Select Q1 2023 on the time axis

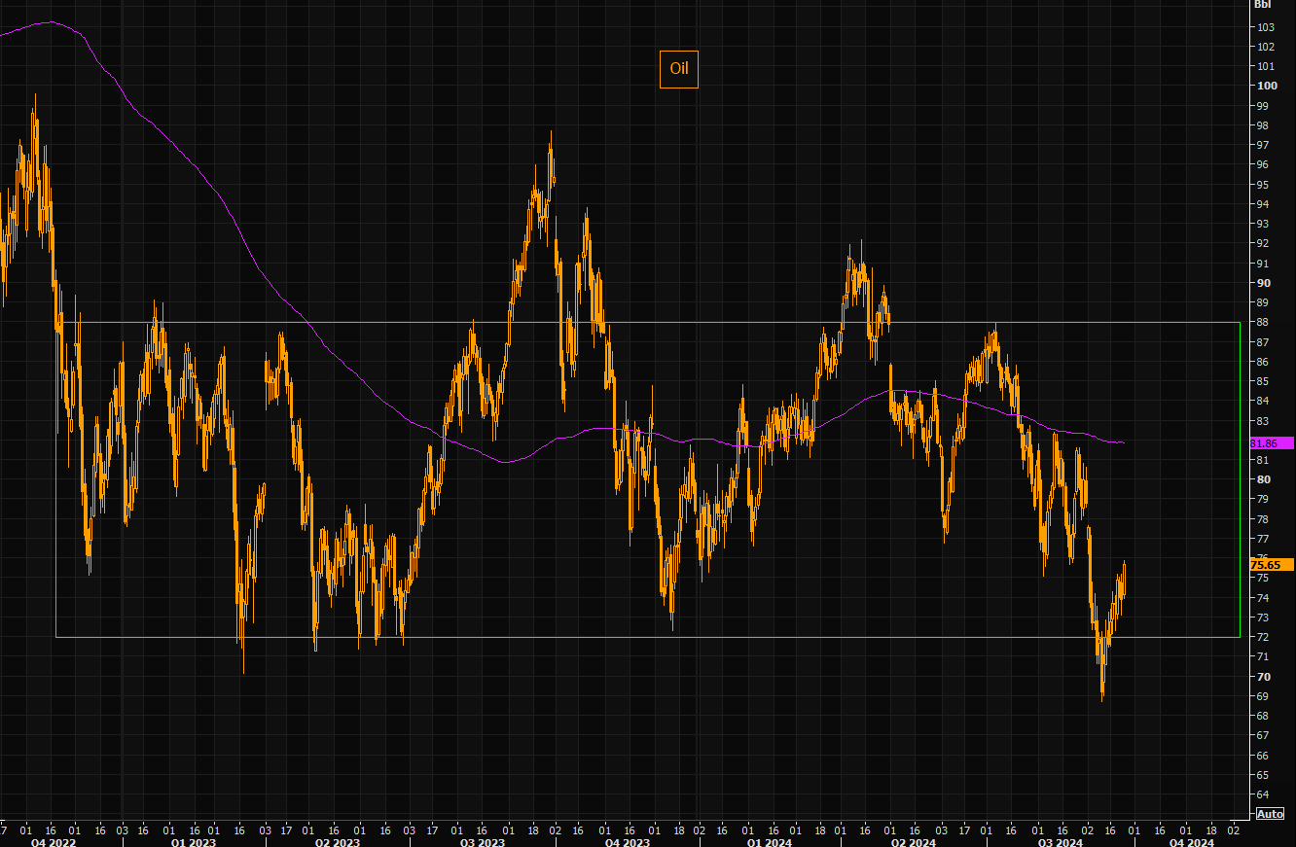(194, 842)
